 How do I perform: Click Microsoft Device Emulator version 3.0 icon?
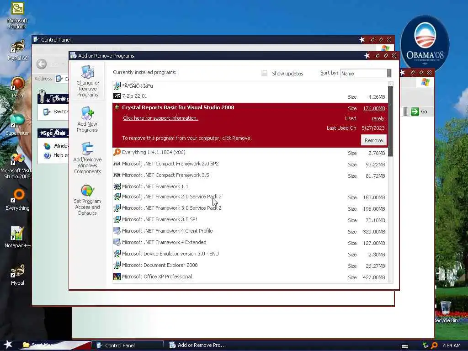point(117,254)
